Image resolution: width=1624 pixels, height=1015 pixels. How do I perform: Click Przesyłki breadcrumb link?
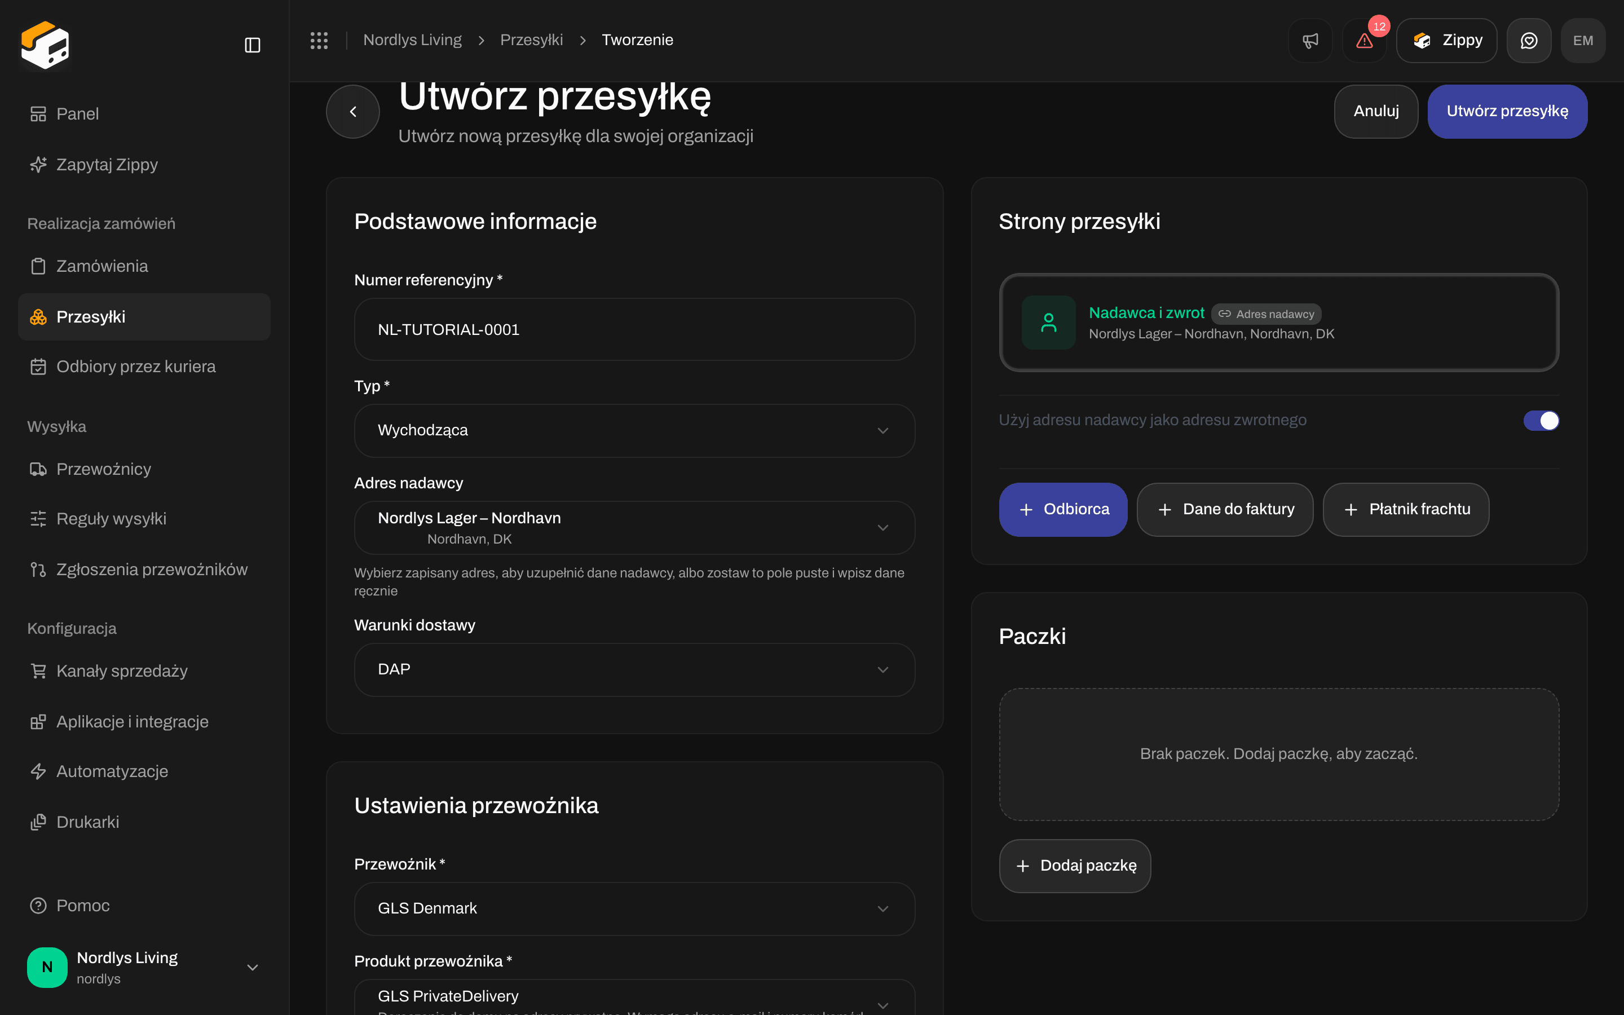pos(532,40)
